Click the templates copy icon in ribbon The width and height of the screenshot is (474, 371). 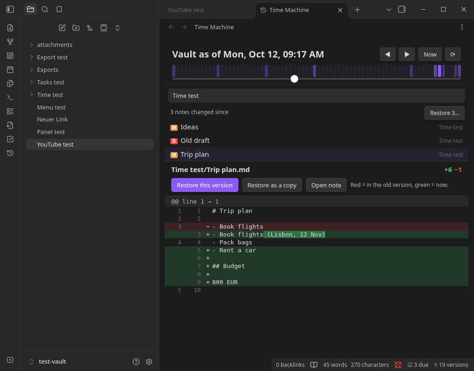click(10, 83)
